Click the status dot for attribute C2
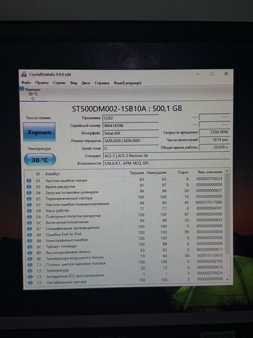Viewport: 253px width, 338px height. (30, 271)
